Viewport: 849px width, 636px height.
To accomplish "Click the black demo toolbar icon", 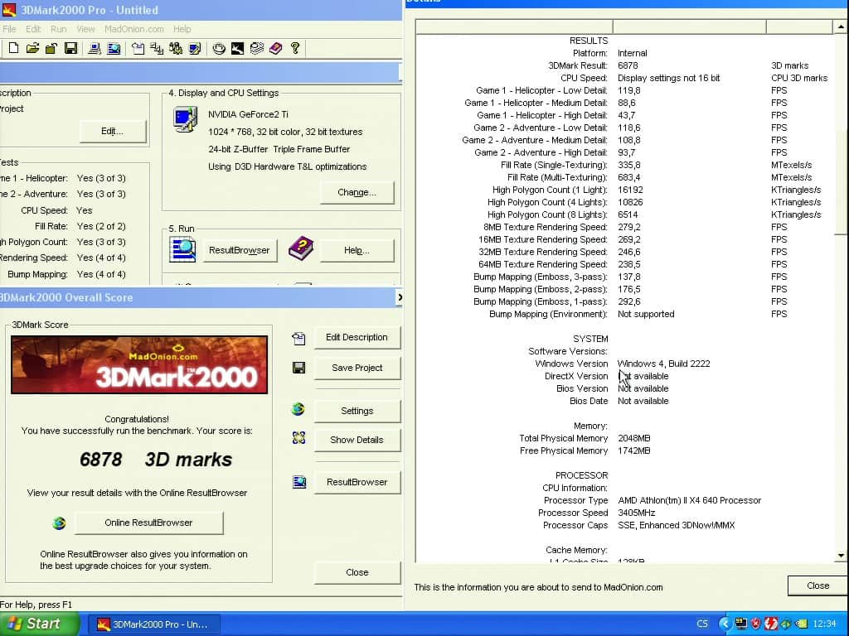I will click(x=238, y=49).
